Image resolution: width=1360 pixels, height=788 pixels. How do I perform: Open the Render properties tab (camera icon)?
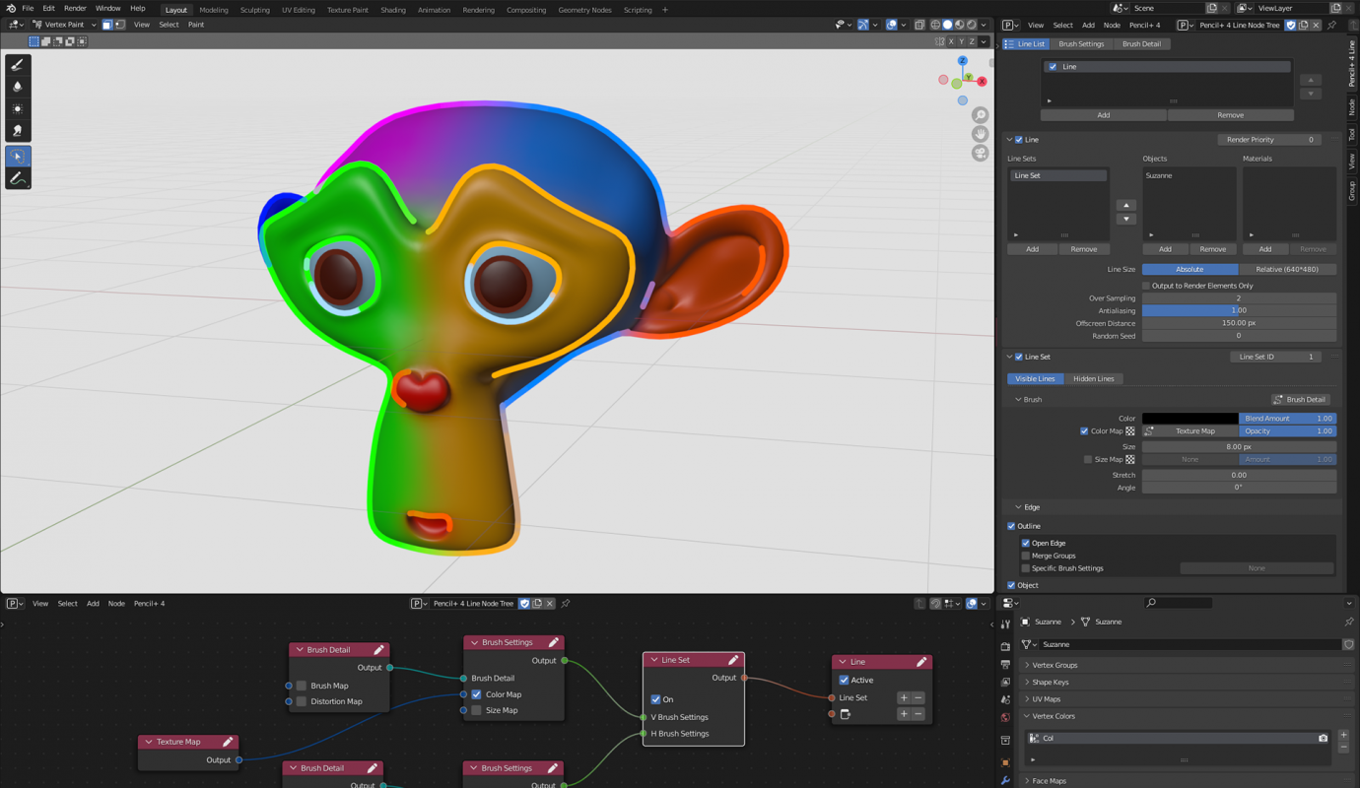tap(1005, 646)
